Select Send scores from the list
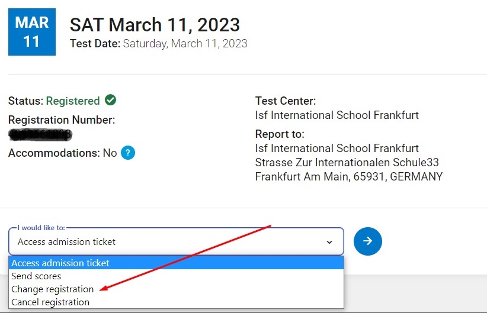Screen dimensions: 487x313 click(x=37, y=276)
